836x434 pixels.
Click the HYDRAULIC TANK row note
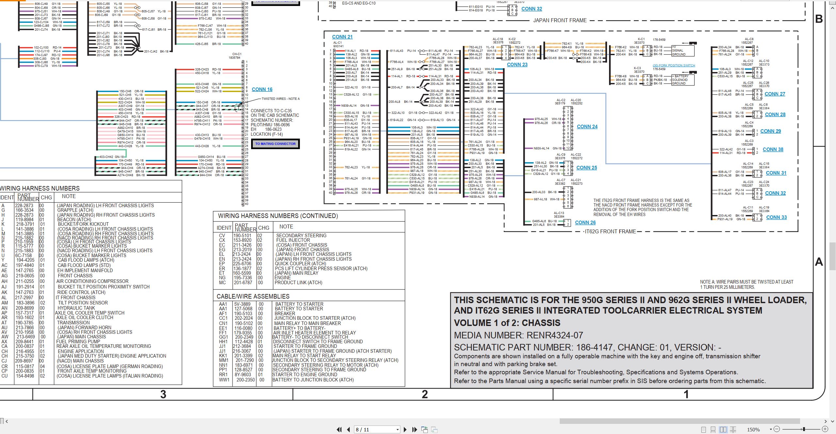tap(76, 308)
